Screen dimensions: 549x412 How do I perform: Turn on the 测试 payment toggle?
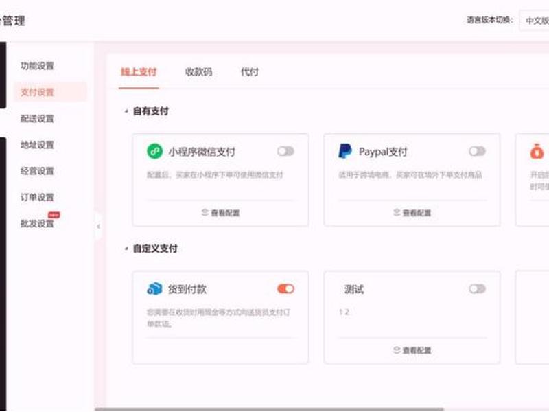click(477, 288)
